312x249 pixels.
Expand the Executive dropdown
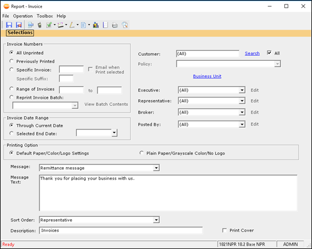click(x=242, y=90)
